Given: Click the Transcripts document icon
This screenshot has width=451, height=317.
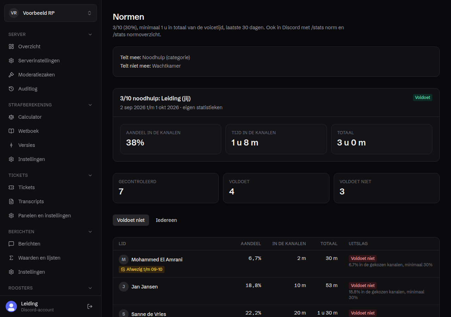Looking at the screenshot, I should click(x=11, y=201).
